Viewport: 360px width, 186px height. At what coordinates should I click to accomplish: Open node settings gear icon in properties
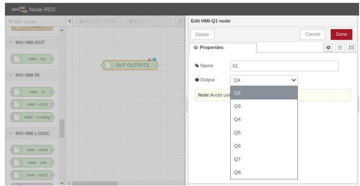(x=329, y=47)
